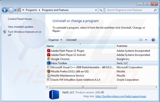160x102 pixels.
Task: Open the recent pages dropdown arrow
Action: pos(15,10)
